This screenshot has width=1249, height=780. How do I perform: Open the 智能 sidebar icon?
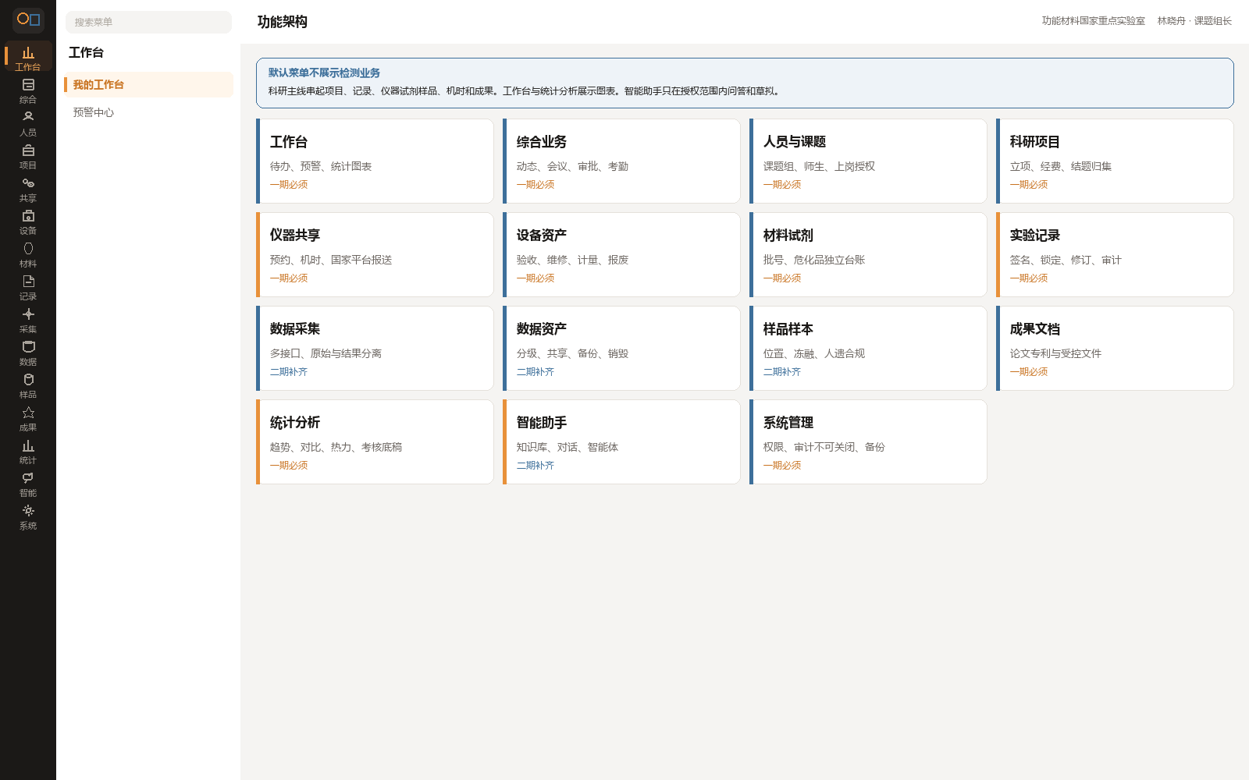pyautogui.click(x=28, y=484)
